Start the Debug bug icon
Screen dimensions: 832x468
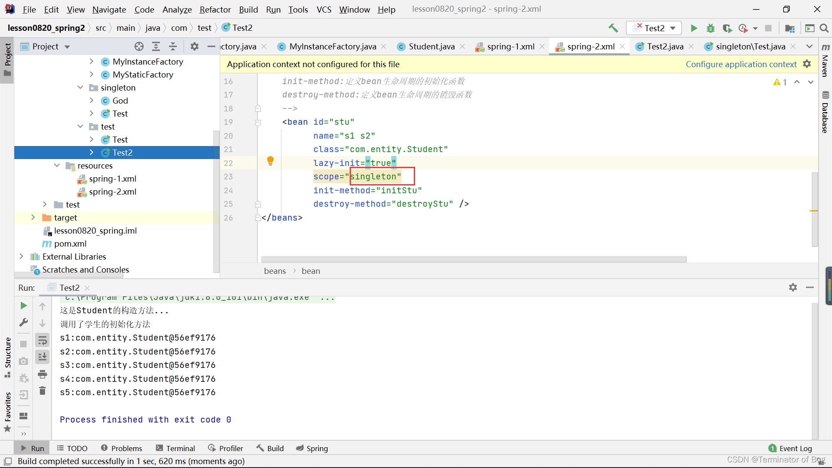pos(711,28)
